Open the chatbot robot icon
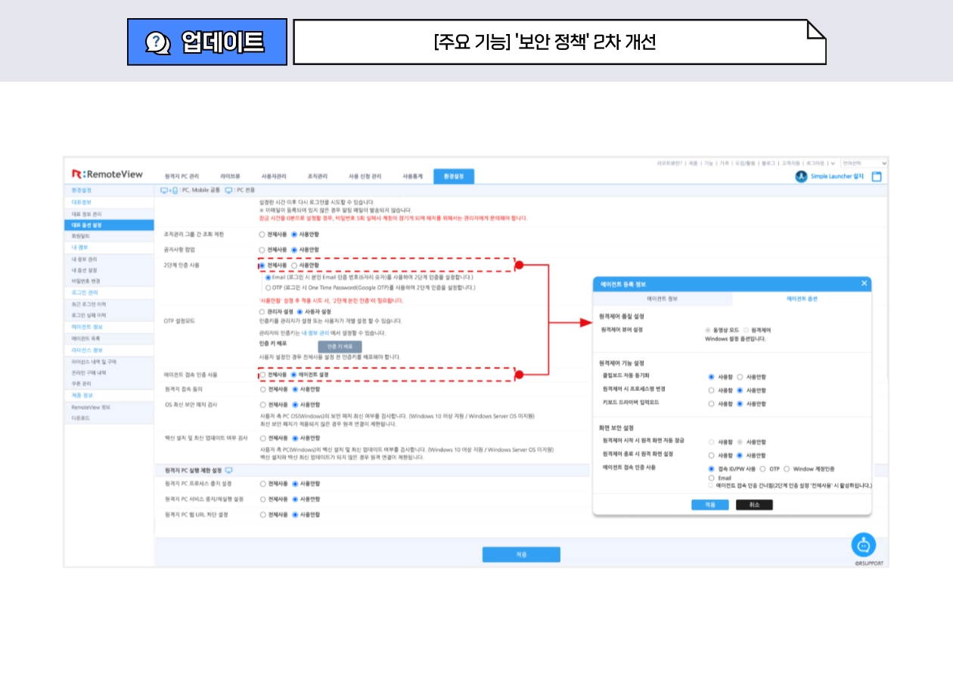The width and height of the screenshot is (953, 674). pos(863,545)
